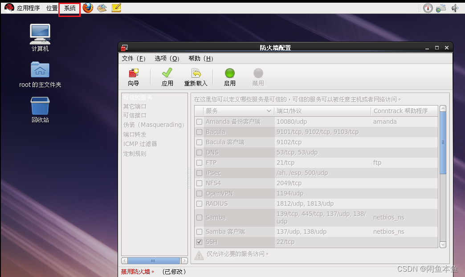This screenshot has width=465, height=277.
Task: Click the firewall window title bar icon
Action: [x=124, y=48]
